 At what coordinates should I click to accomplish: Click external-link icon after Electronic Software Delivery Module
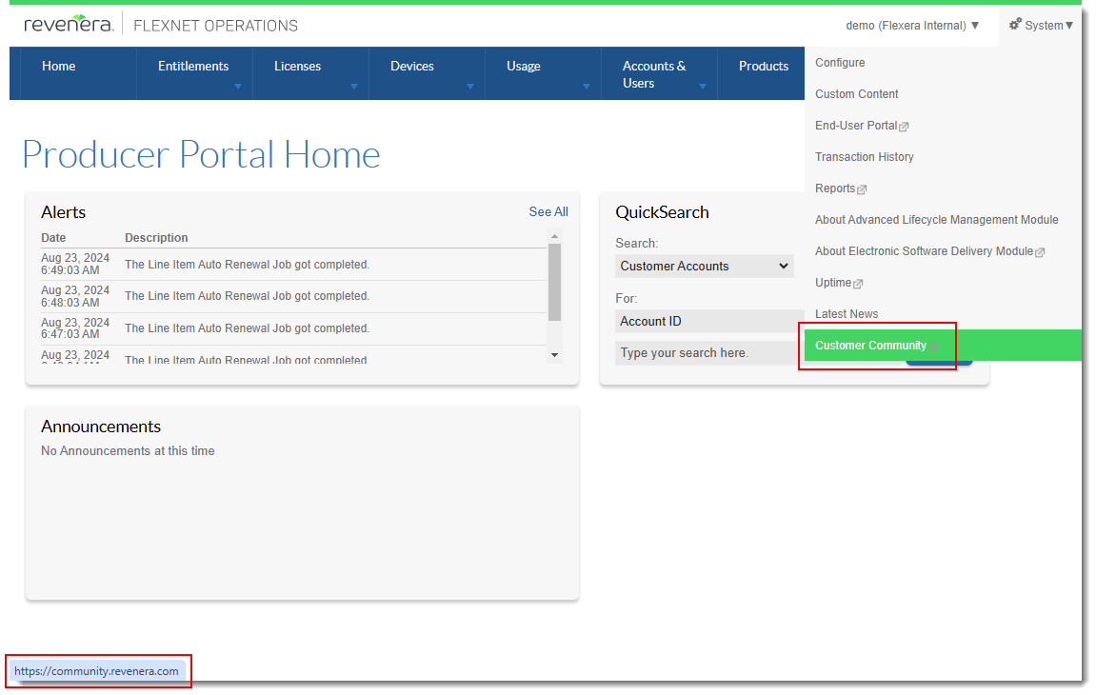point(1040,252)
